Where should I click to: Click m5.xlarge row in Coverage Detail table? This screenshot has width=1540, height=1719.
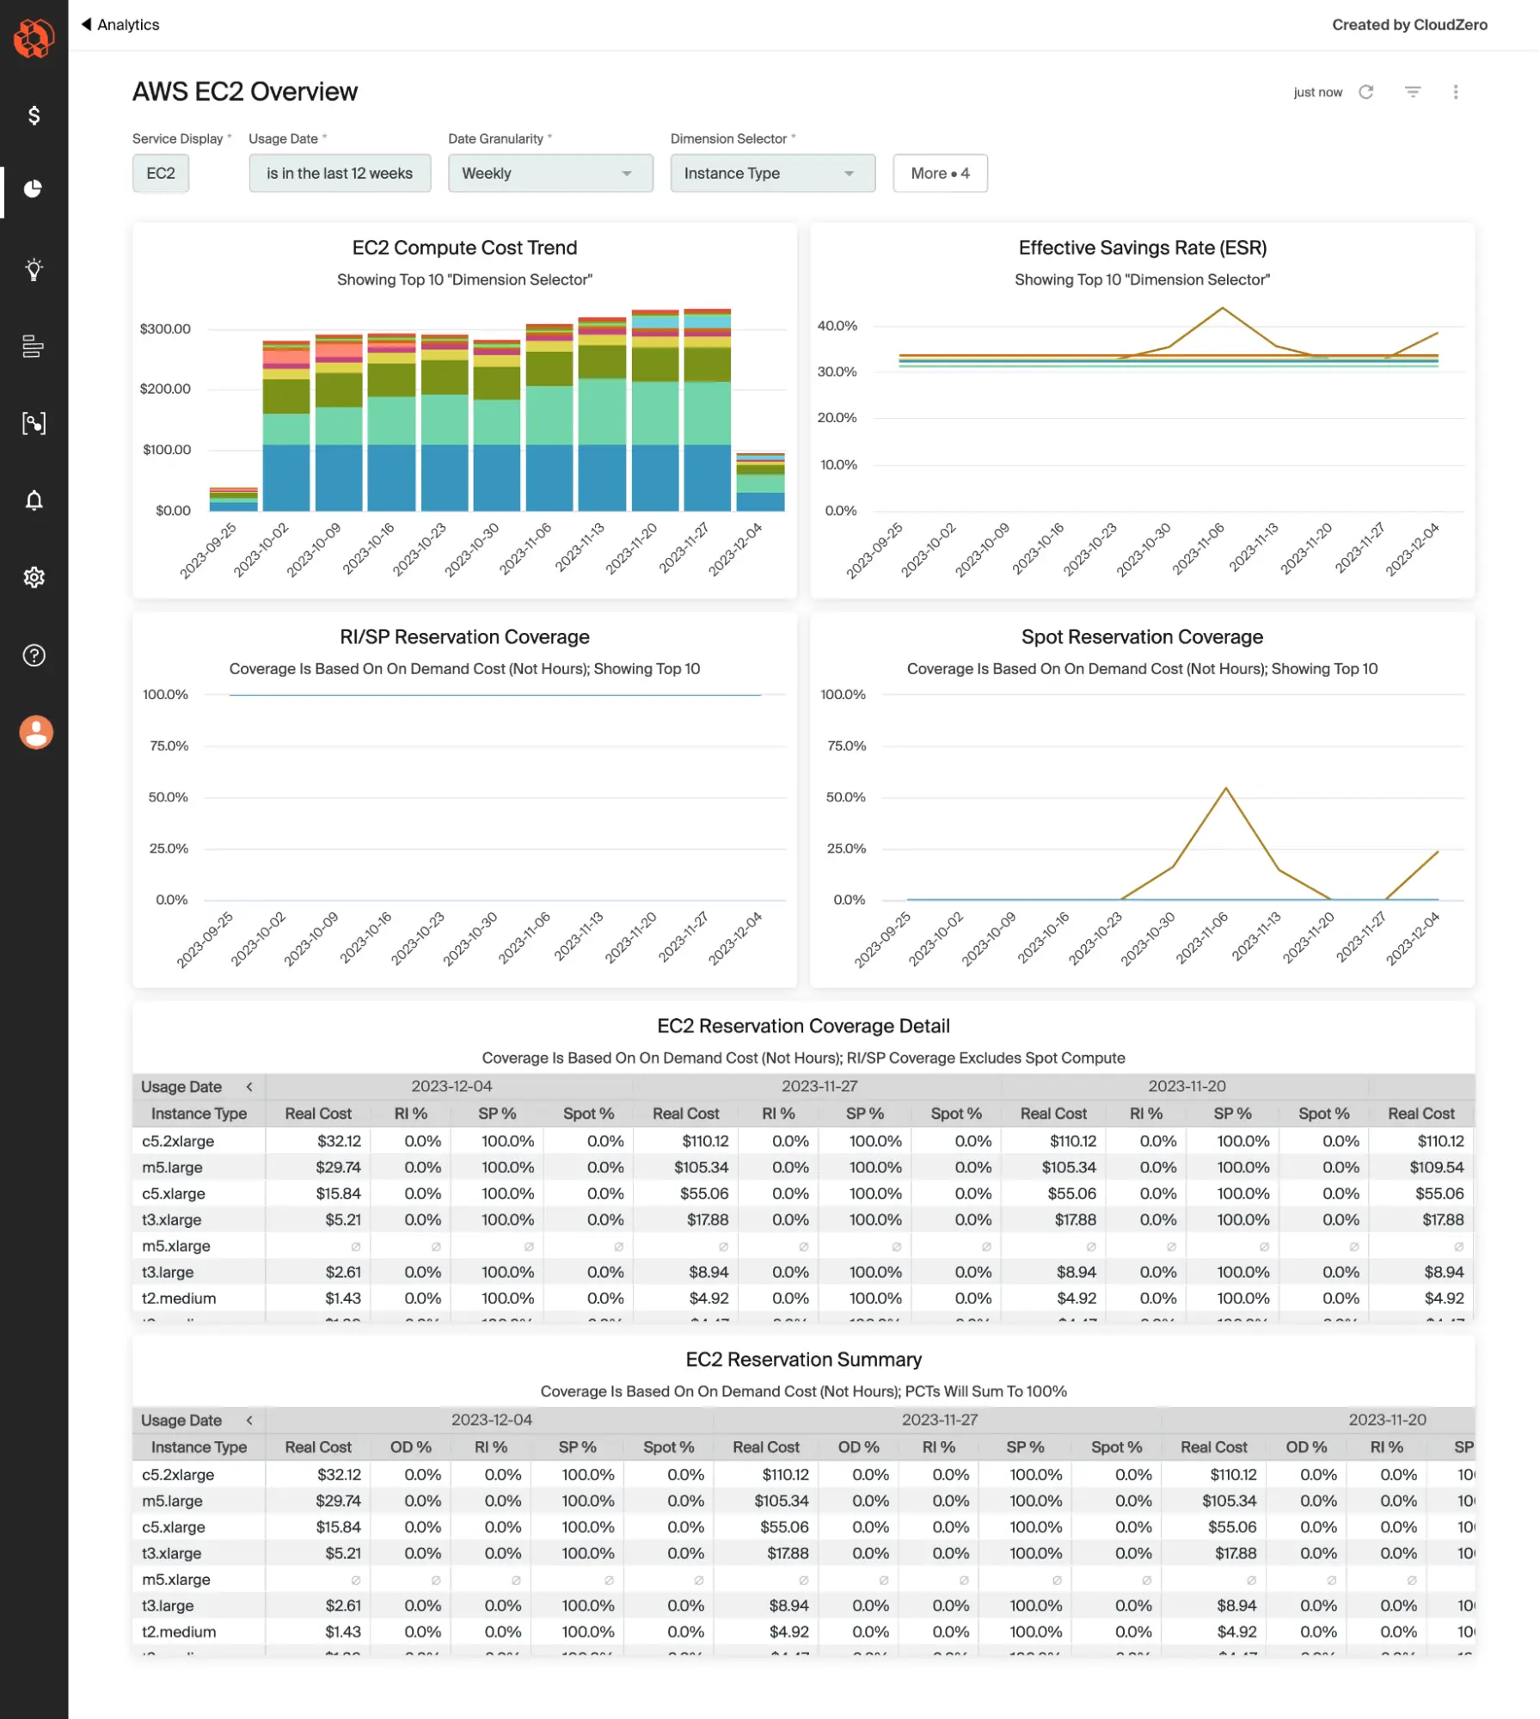(803, 1246)
